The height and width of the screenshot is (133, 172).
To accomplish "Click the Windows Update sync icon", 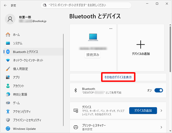I will [8, 129].
